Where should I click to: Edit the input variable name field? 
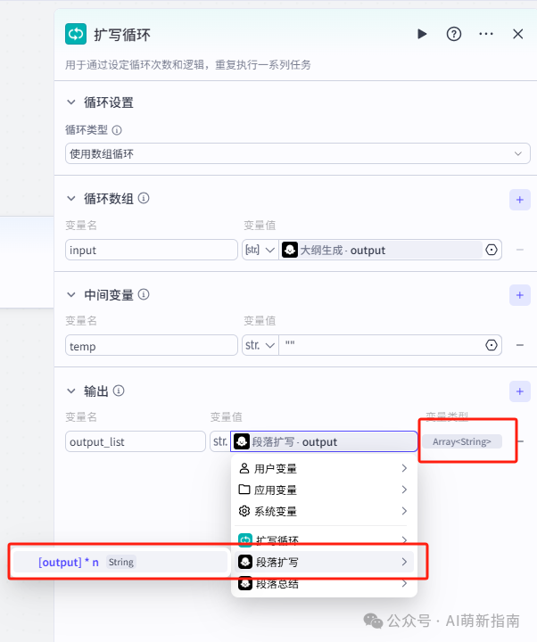pos(151,250)
